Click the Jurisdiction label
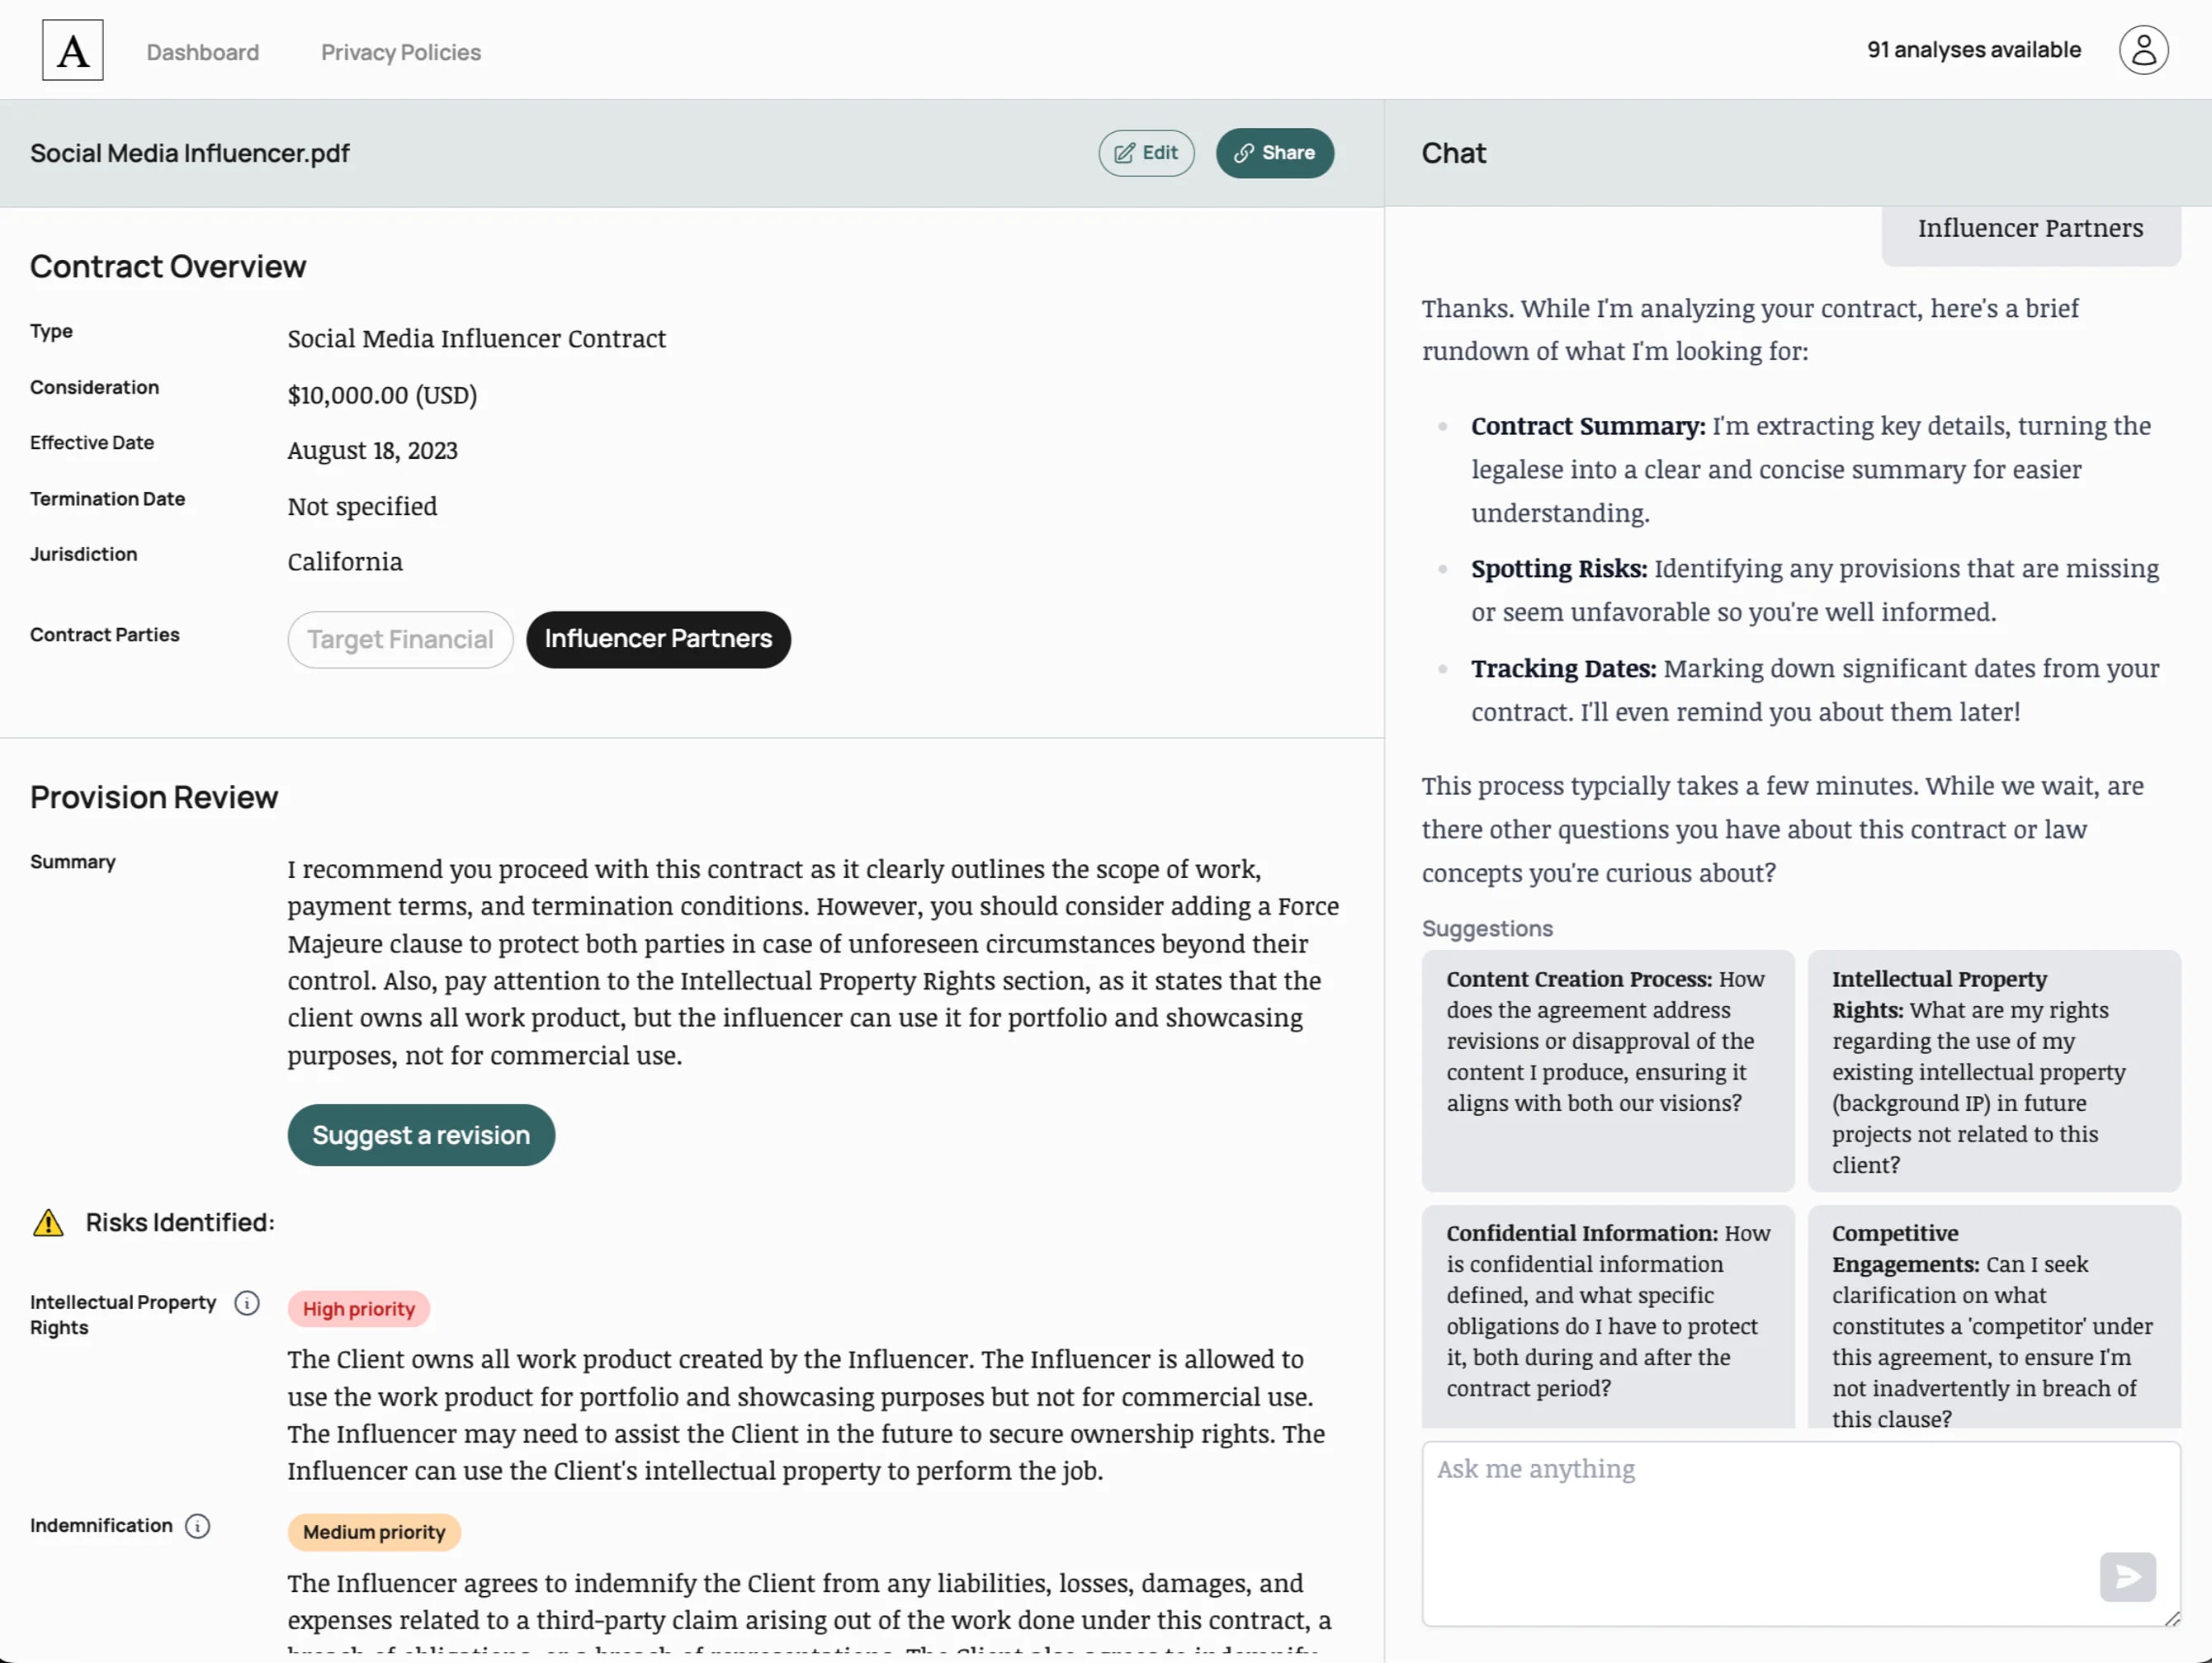 [x=84, y=554]
